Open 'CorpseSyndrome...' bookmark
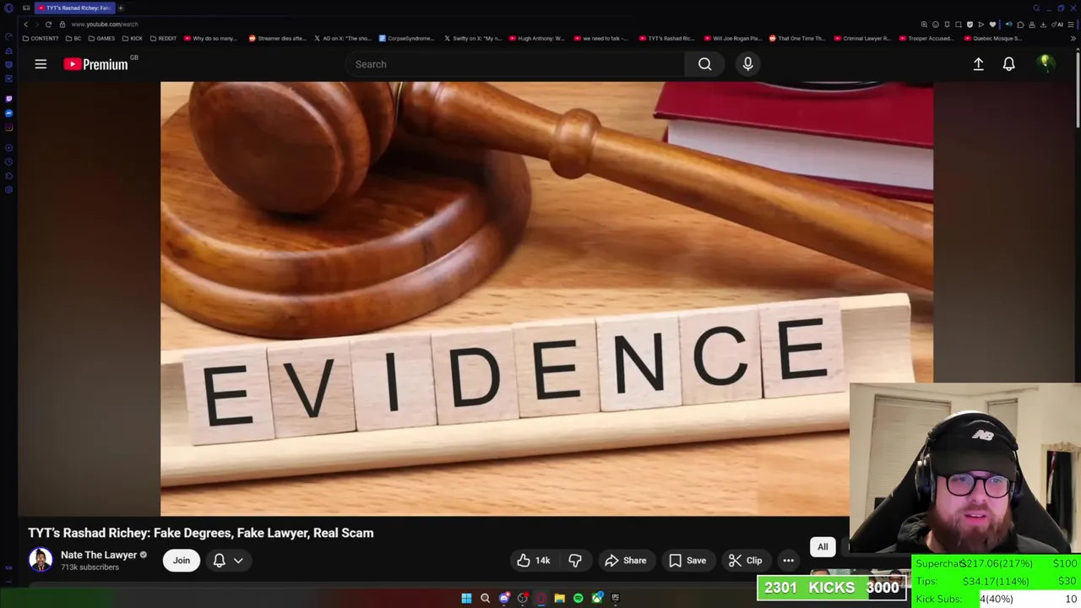This screenshot has height=608, width=1081. pos(407,38)
